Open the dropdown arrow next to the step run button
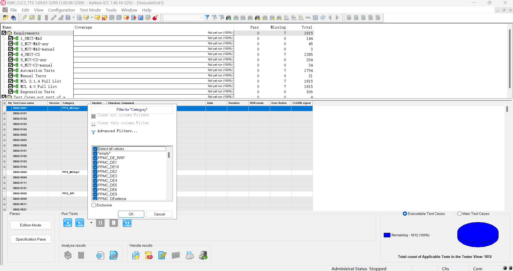 (x=91, y=223)
